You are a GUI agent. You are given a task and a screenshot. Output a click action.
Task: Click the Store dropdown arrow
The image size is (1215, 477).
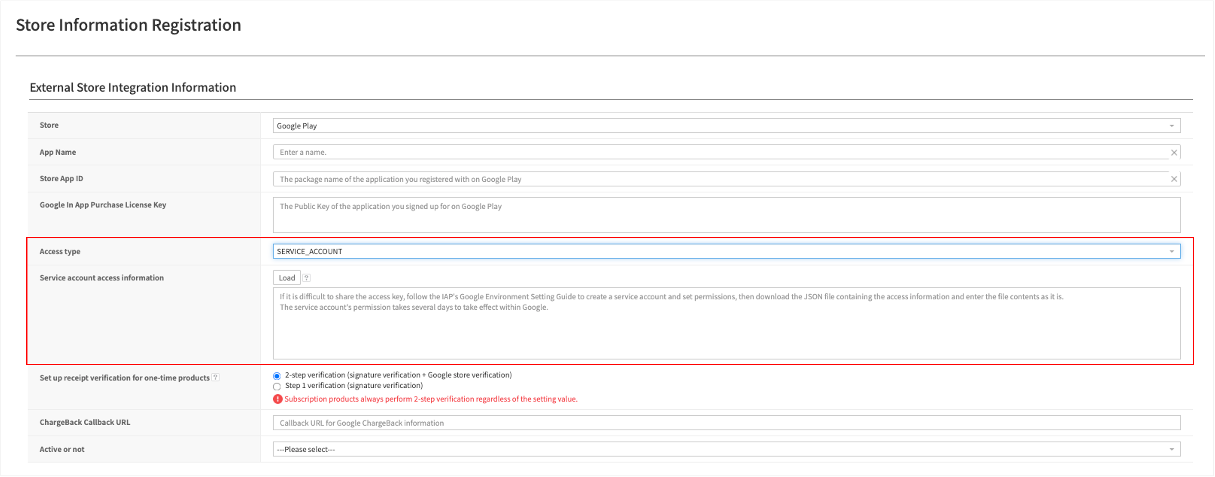[1172, 126]
